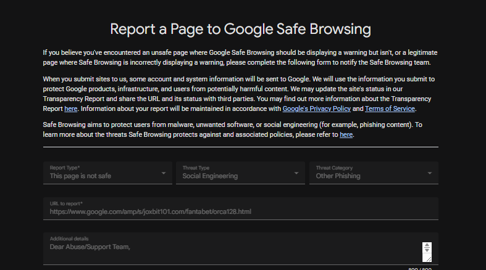Viewport: 486px width, 270px height.
Task: Click the Additional details scroll-down arrow
Action: click(427, 250)
